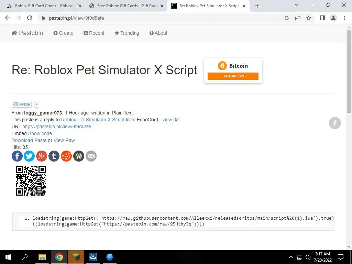Screen dimensions: 352x264
Task: Close the Roblox Pet Simulator X Script tab
Action: point(244,6)
